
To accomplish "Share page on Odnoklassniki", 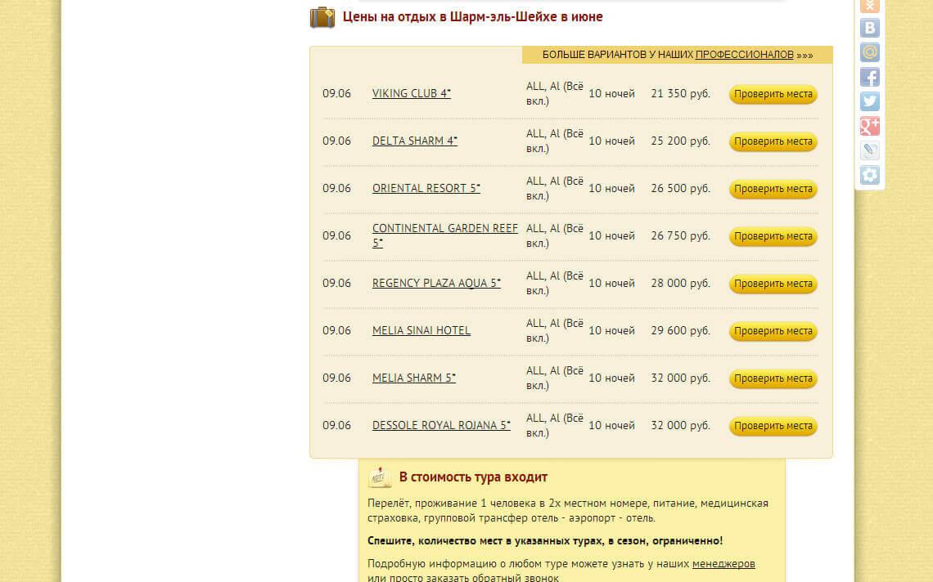I will 869,5.
